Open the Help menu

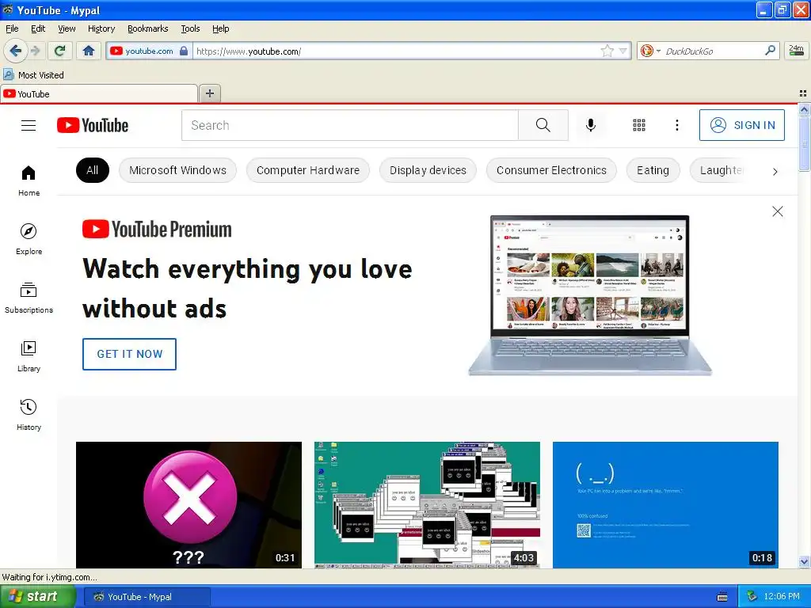point(220,28)
